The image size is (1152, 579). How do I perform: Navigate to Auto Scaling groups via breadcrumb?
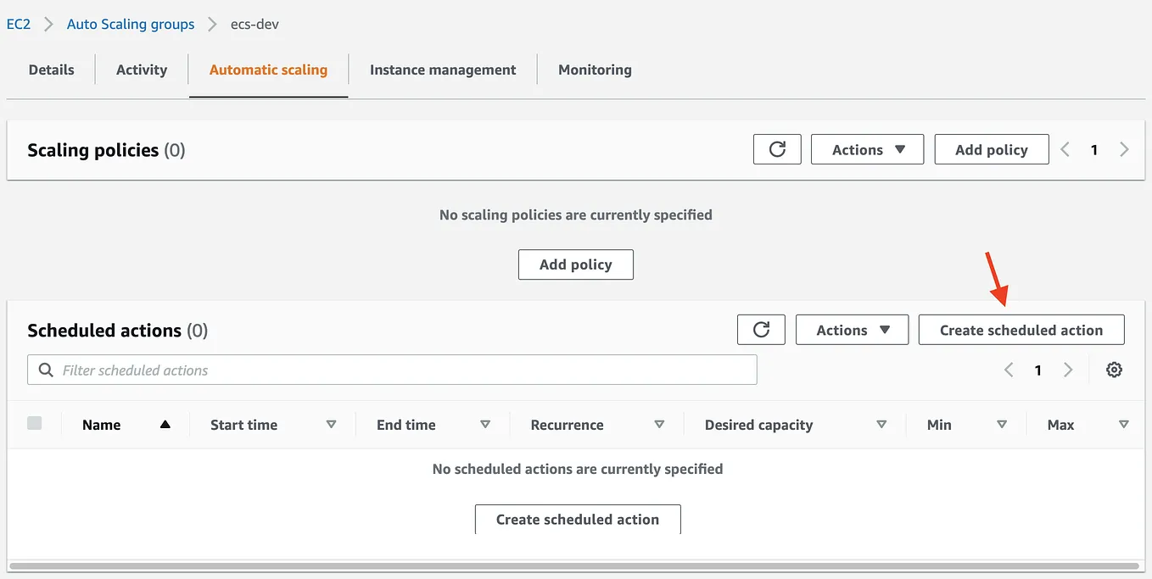point(130,24)
